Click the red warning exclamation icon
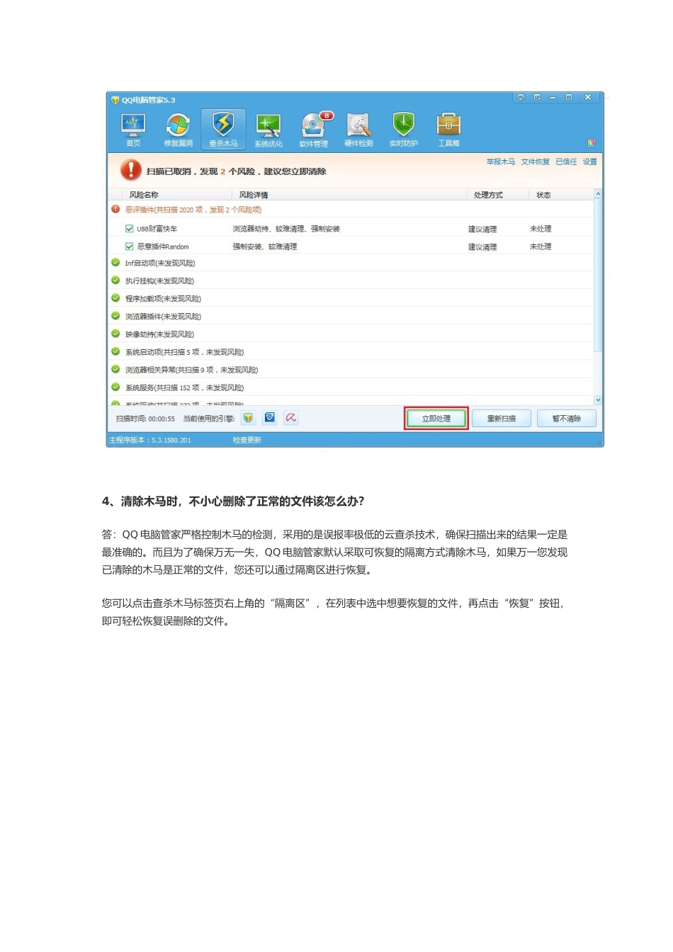Viewport: 673px width, 952px height. point(130,170)
